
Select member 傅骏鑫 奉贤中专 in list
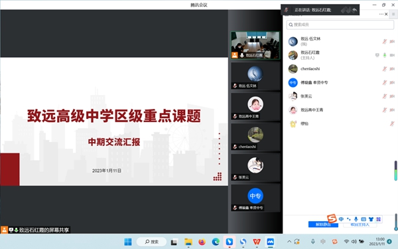[x=340, y=82]
